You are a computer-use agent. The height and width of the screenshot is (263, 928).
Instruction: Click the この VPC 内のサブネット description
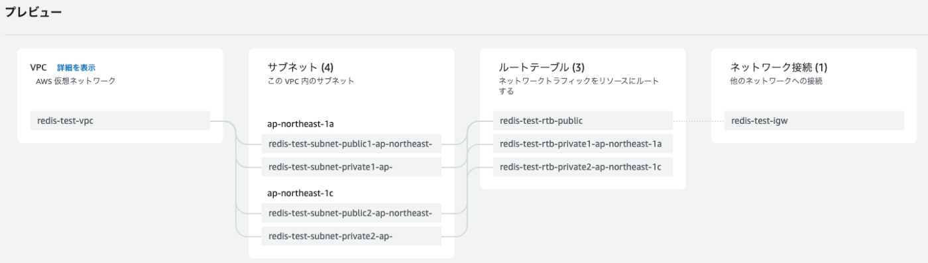pyautogui.click(x=311, y=81)
